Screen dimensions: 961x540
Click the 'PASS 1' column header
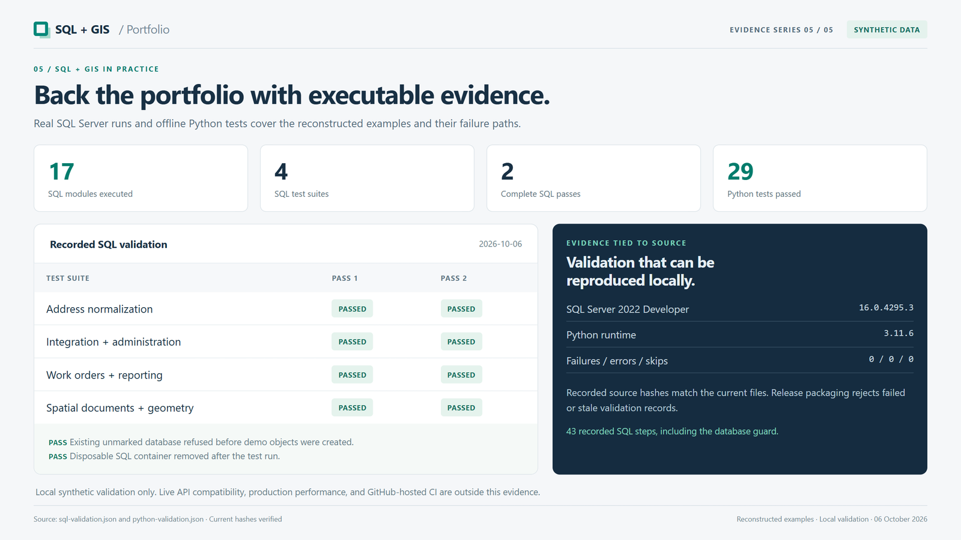click(x=345, y=278)
